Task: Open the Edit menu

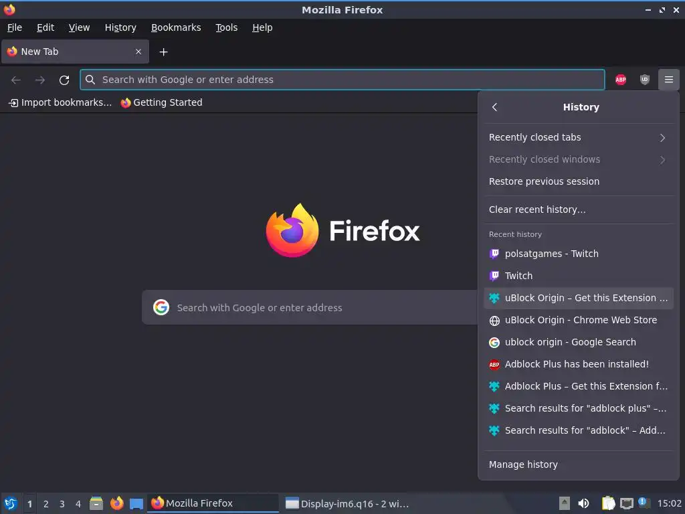Action: pyautogui.click(x=45, y=27)
